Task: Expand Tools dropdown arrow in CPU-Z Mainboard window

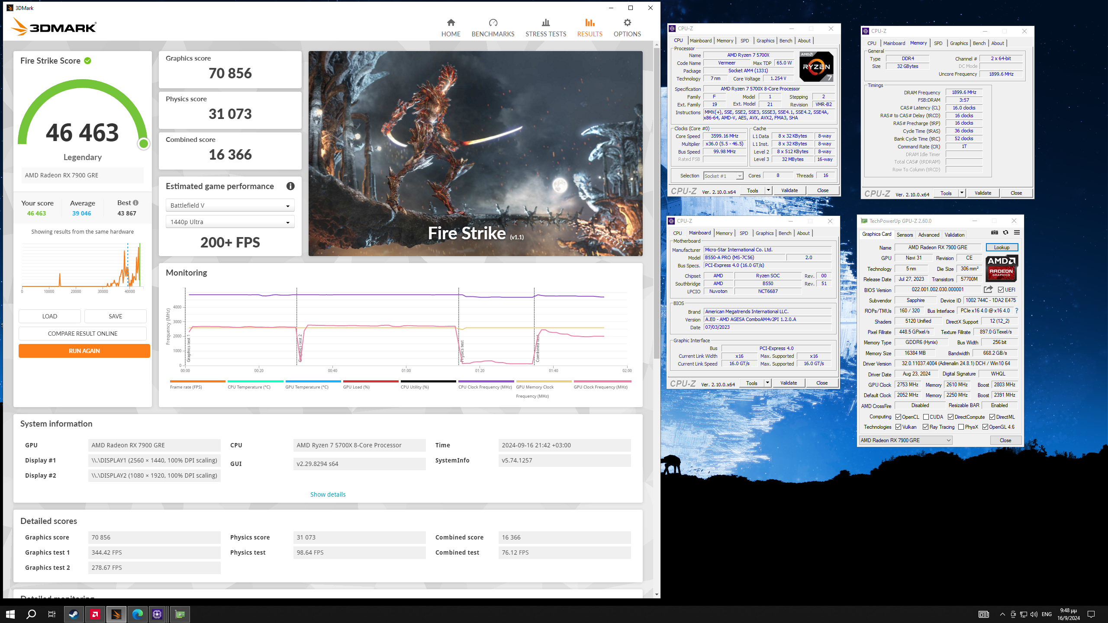Action: pyautogui.click(x=767, y=383)
